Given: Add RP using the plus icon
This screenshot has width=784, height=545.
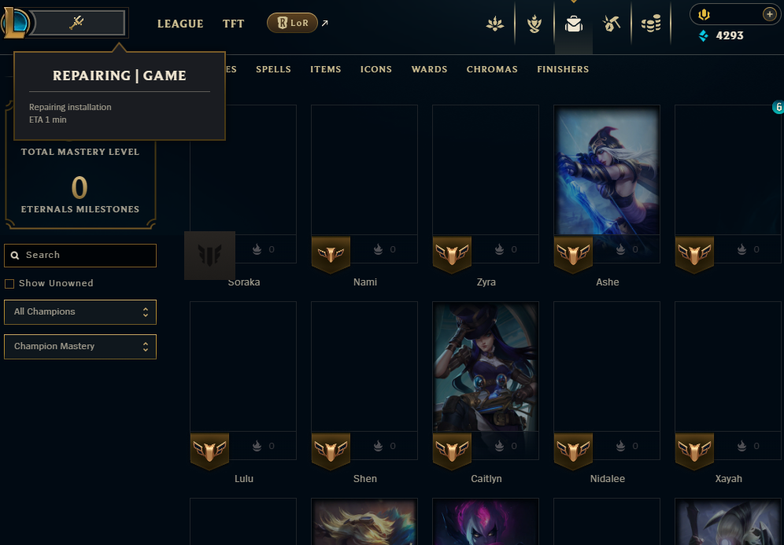Looking at the screenshot, I should 770,14.
